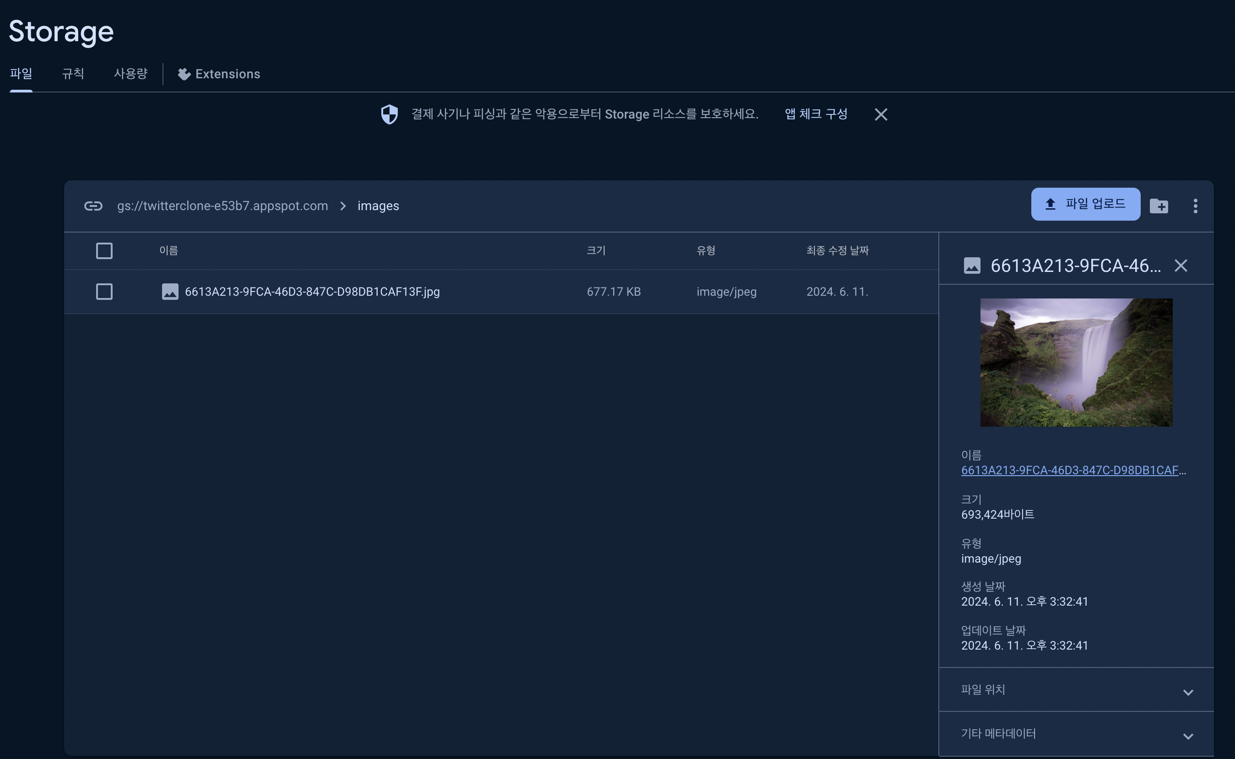This screenshot has height=759, width=1235.
Task: Check the 6613A213 jpg file checkbox
Action: pyautogui.click(x=104, y=292)
